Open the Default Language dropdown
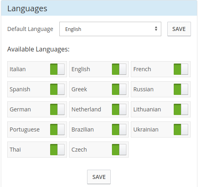The image size is (199, 187). click(110, 29)
